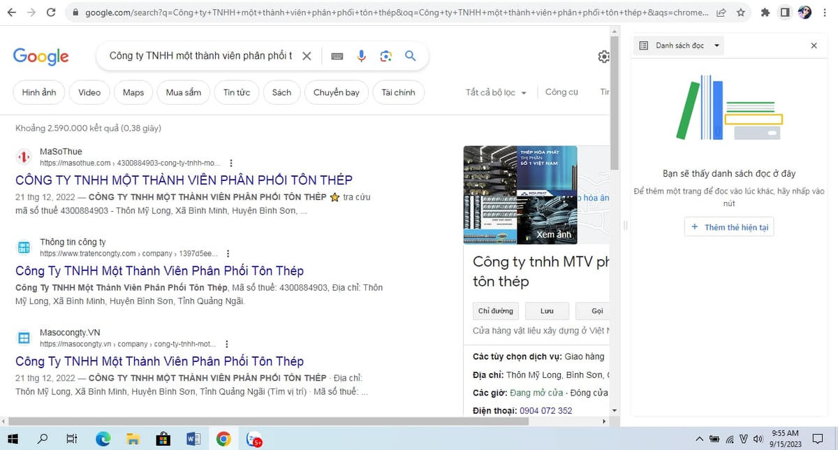Switch to the "Hình ảnh" search tab

pos(38,92)
